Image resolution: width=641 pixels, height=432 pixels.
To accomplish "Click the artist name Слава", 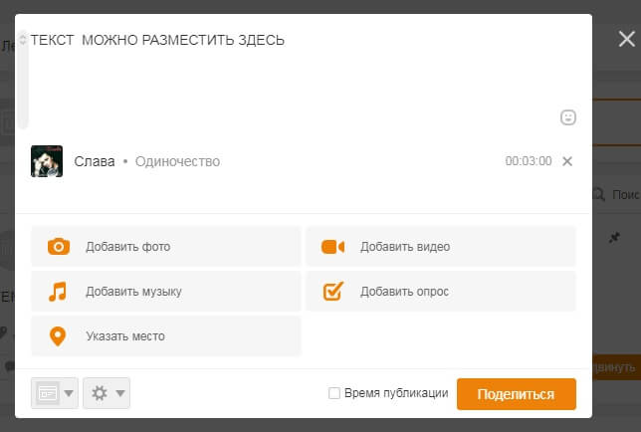I will tap(95, 161).
